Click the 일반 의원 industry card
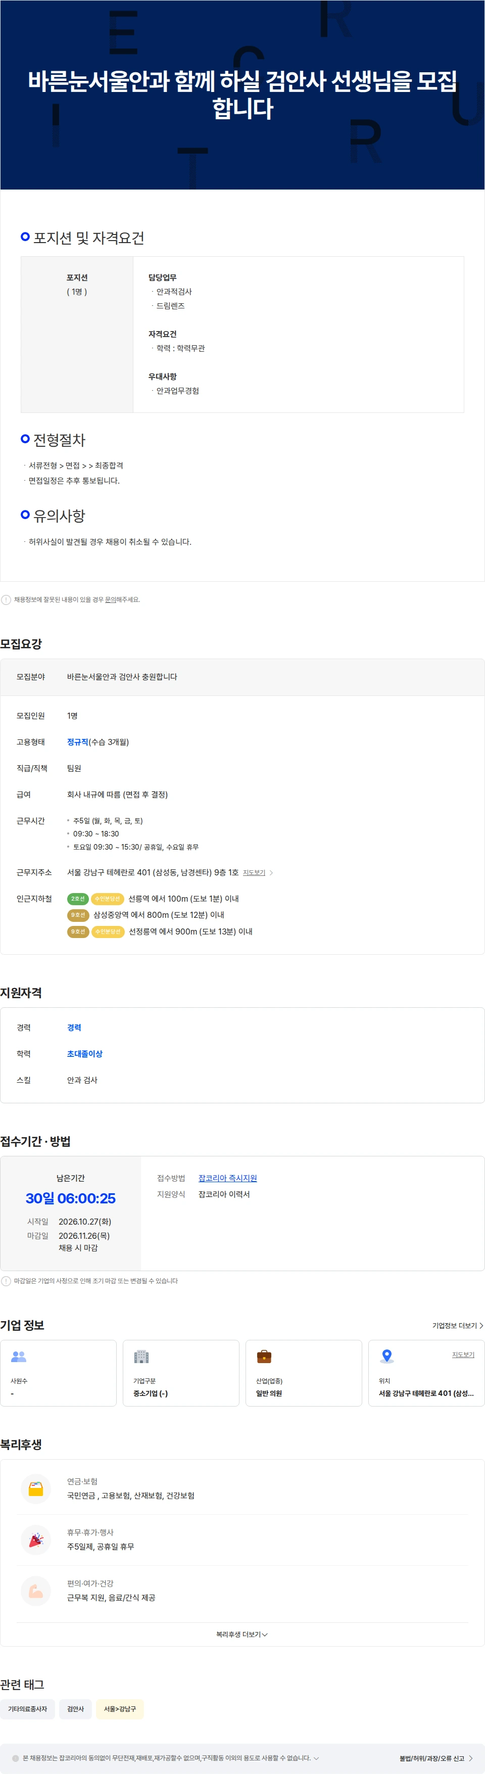Viewport: 485px width, 1774px height. tap(304, 1373)
